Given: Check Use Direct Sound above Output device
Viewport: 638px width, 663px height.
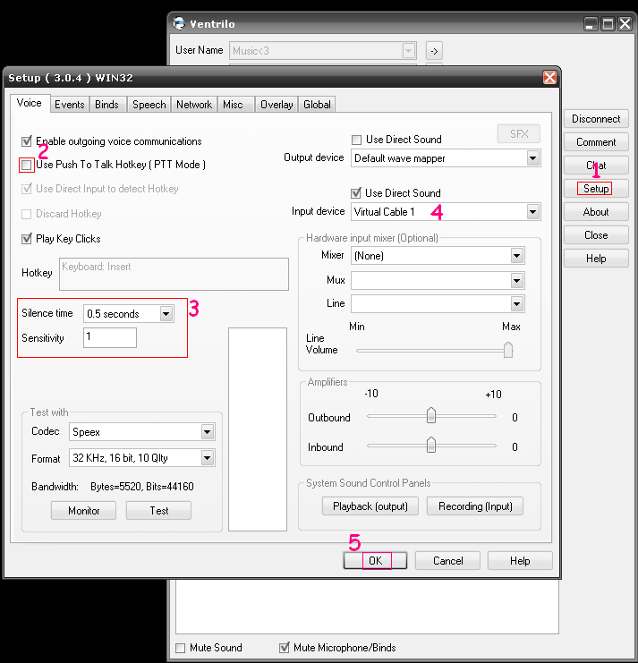Looking at the screenshot, I should [356, 140].
